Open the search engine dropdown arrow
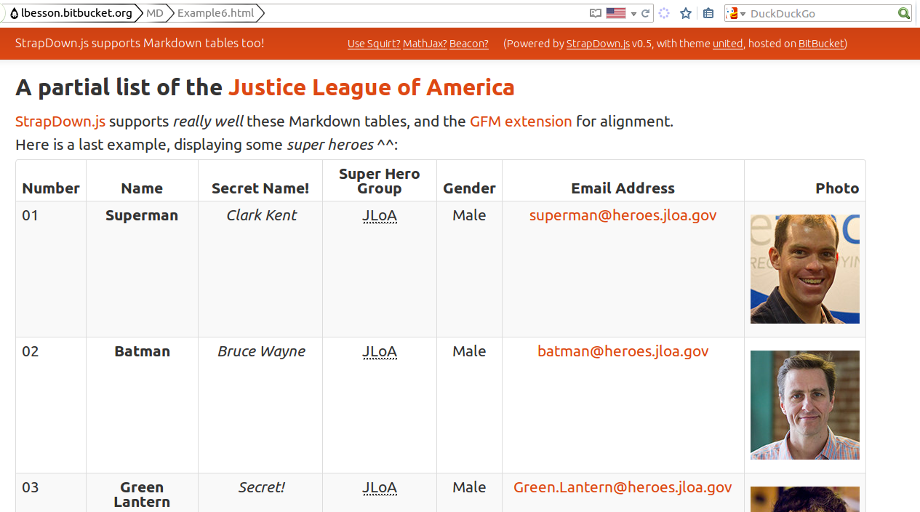 coord(743,13)
